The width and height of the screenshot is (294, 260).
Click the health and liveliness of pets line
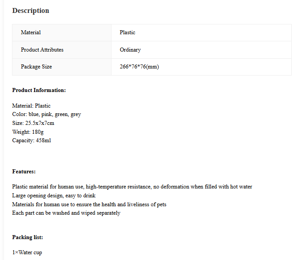pyautogui.click(x=89, y=204)
